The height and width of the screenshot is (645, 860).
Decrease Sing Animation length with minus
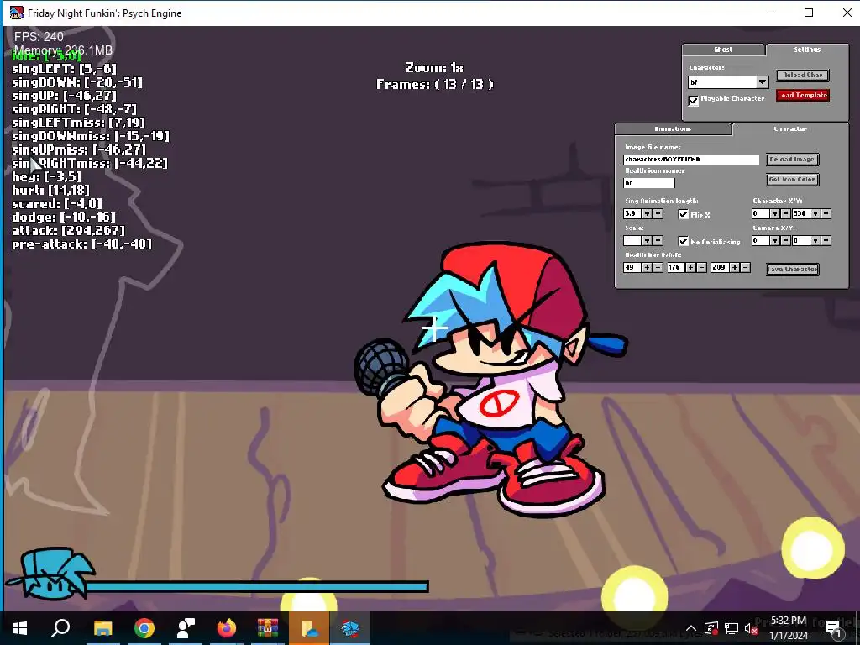(658, 214)
